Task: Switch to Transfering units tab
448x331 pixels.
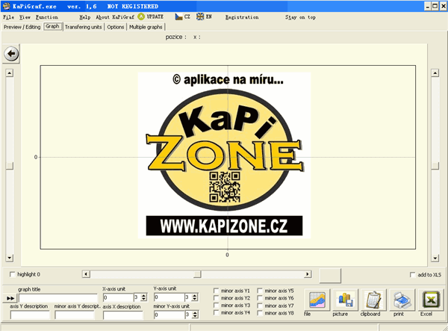Action: click(x=83, y=27)
